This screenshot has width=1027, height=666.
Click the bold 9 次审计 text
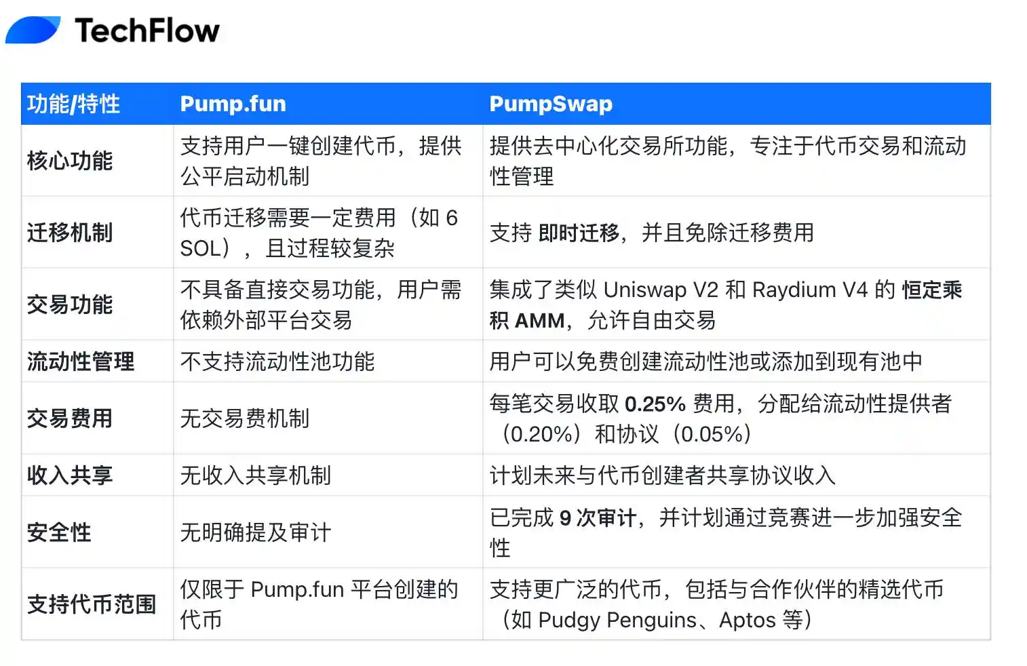click(598, 518)
